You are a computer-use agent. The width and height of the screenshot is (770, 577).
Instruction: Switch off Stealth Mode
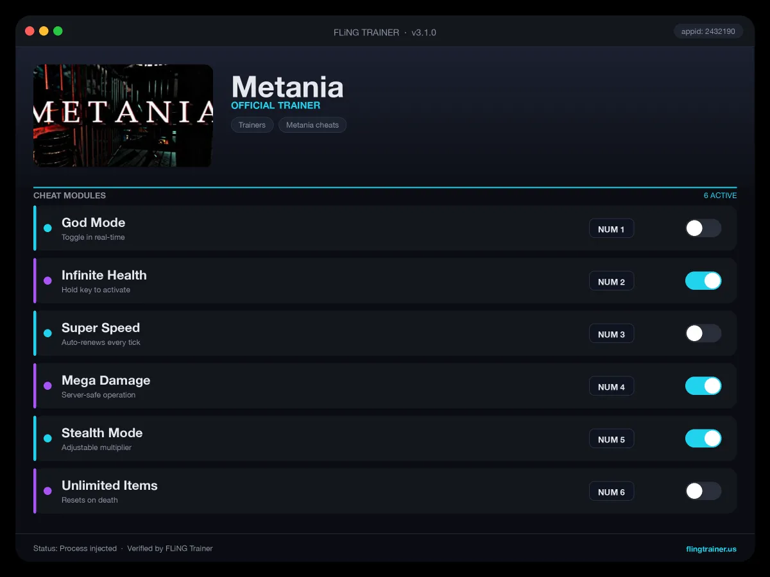(x=703, y=439)
